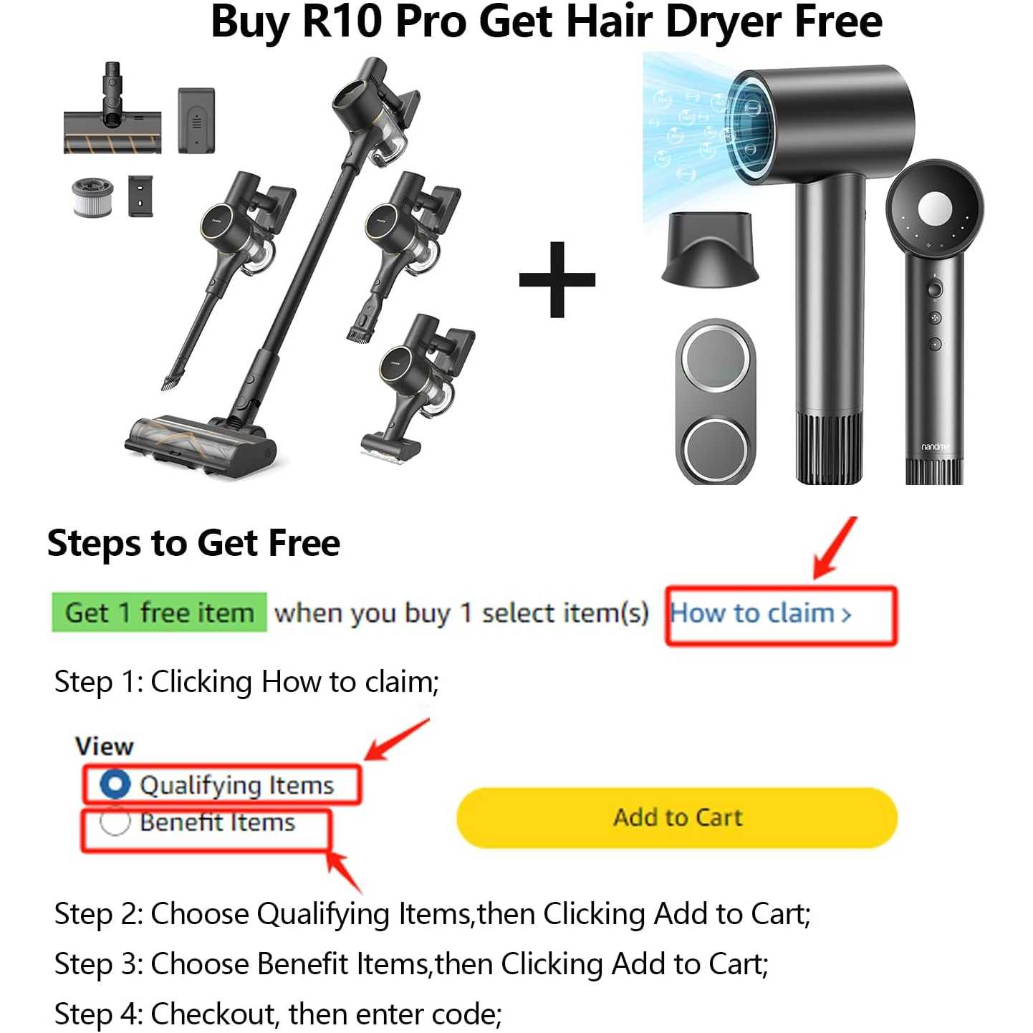This screenshot has height=1033, width=1033.
Task: Select the Benefit Items radio button
Action: [x=115, y=822]
